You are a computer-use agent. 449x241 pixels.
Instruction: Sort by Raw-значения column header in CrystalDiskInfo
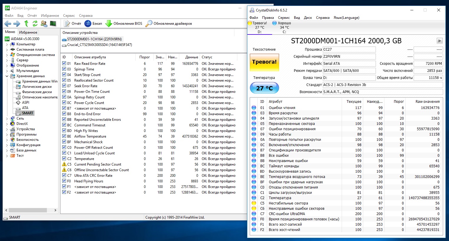pos(427,102)
